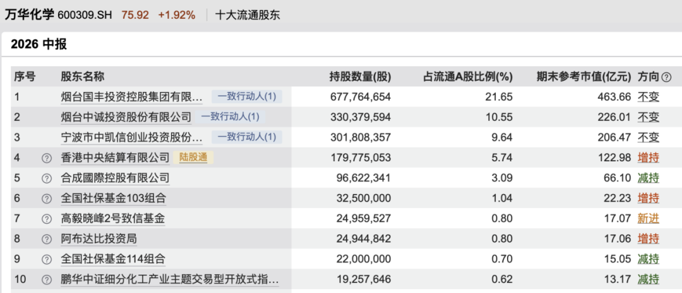The height and width of the screenshot is (293, 682).
Task: Click 增持 direction for 香港中央結算 row
Action: 649,158
